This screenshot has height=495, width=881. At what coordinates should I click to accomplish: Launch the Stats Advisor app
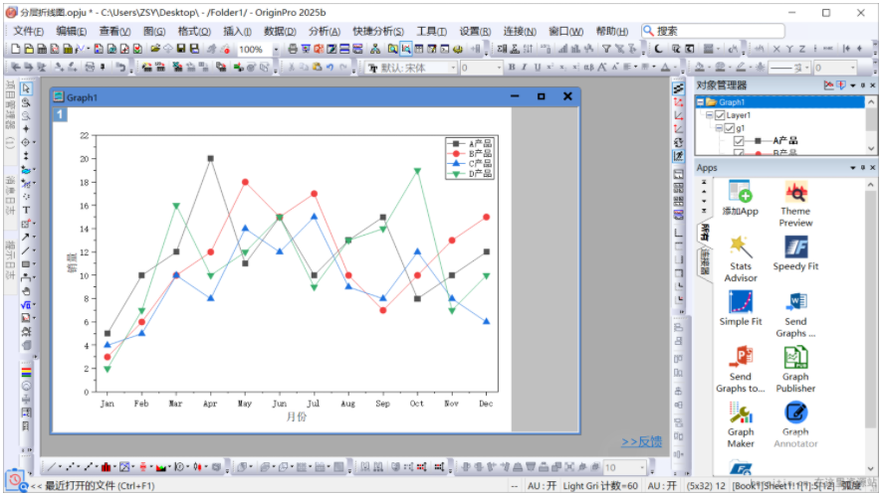(x=740, y=258)
